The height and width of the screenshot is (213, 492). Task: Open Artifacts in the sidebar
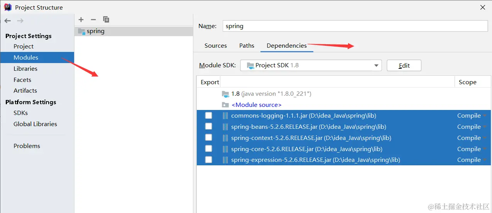(x=25, y=90)
